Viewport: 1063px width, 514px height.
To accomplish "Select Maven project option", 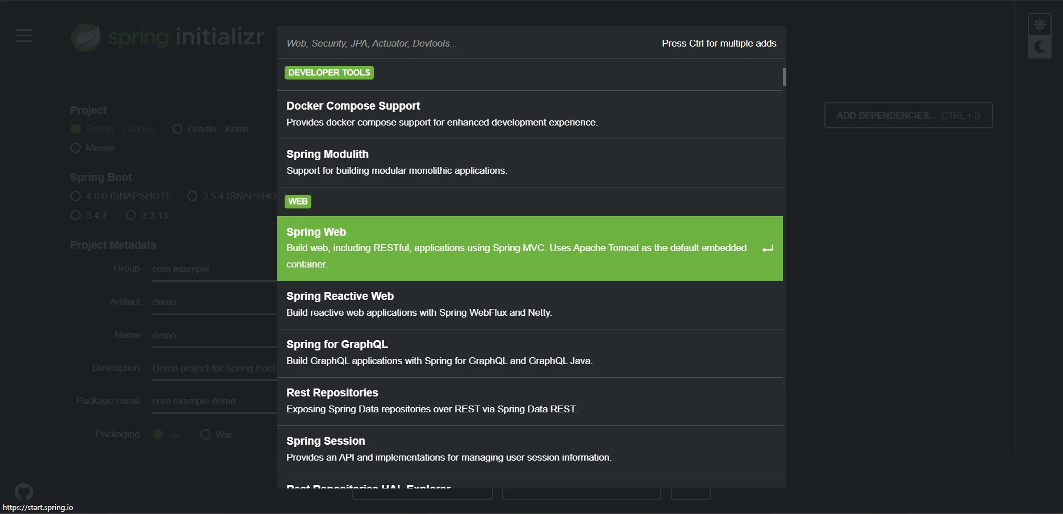I will [93, 148].
